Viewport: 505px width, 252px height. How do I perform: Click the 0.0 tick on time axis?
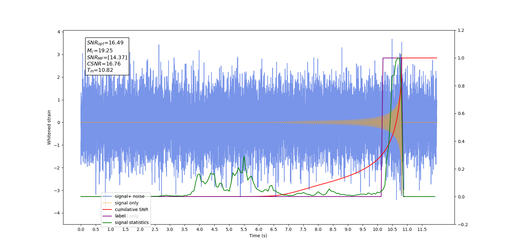click(81, 229)
